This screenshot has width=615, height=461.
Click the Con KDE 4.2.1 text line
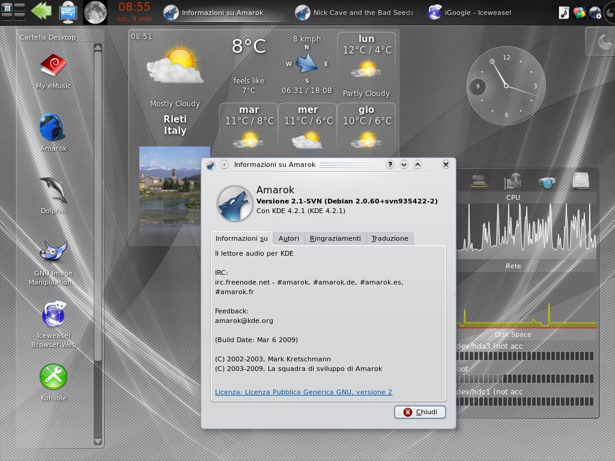point(301,211)
